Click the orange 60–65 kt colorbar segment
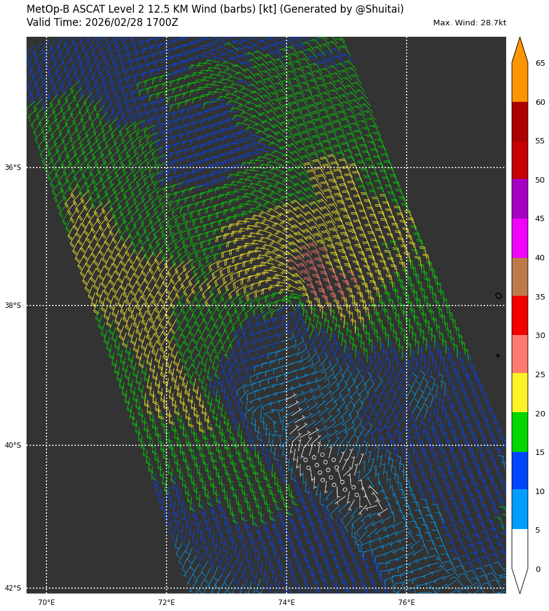The width and height of the screenshot is (549, 611). pos(519,83)
